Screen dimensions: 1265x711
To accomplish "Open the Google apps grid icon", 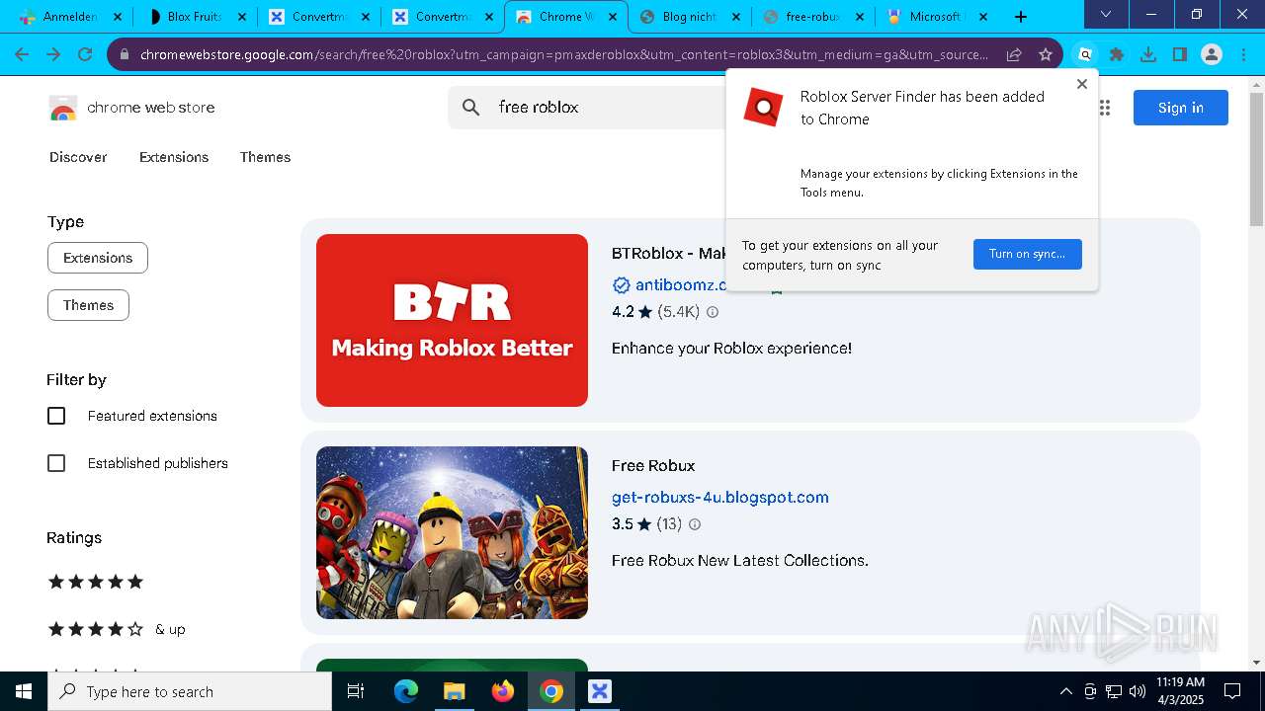I will (x=1104, y=108).
